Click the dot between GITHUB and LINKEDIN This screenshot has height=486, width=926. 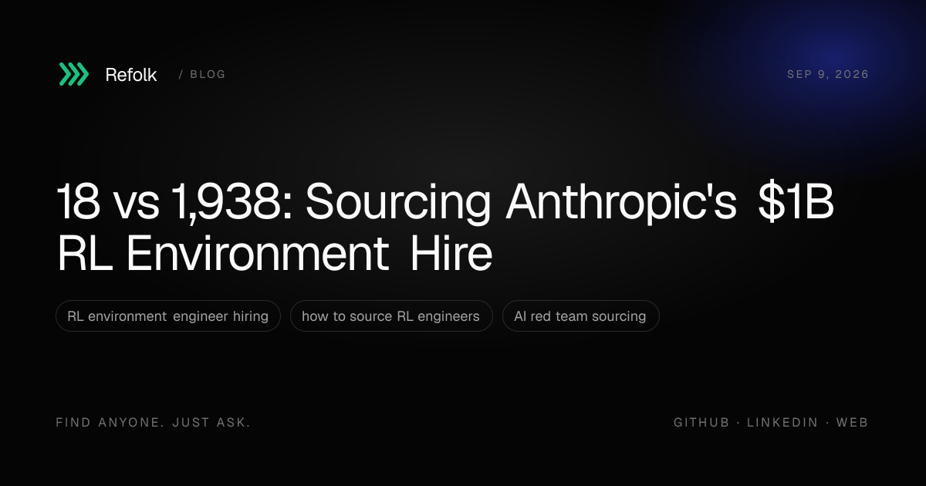tap(738, 423)
